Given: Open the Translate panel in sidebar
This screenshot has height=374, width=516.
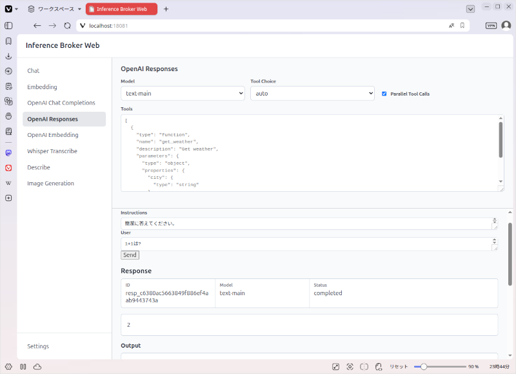Looking at the screenshot, I should coord(8,101).
